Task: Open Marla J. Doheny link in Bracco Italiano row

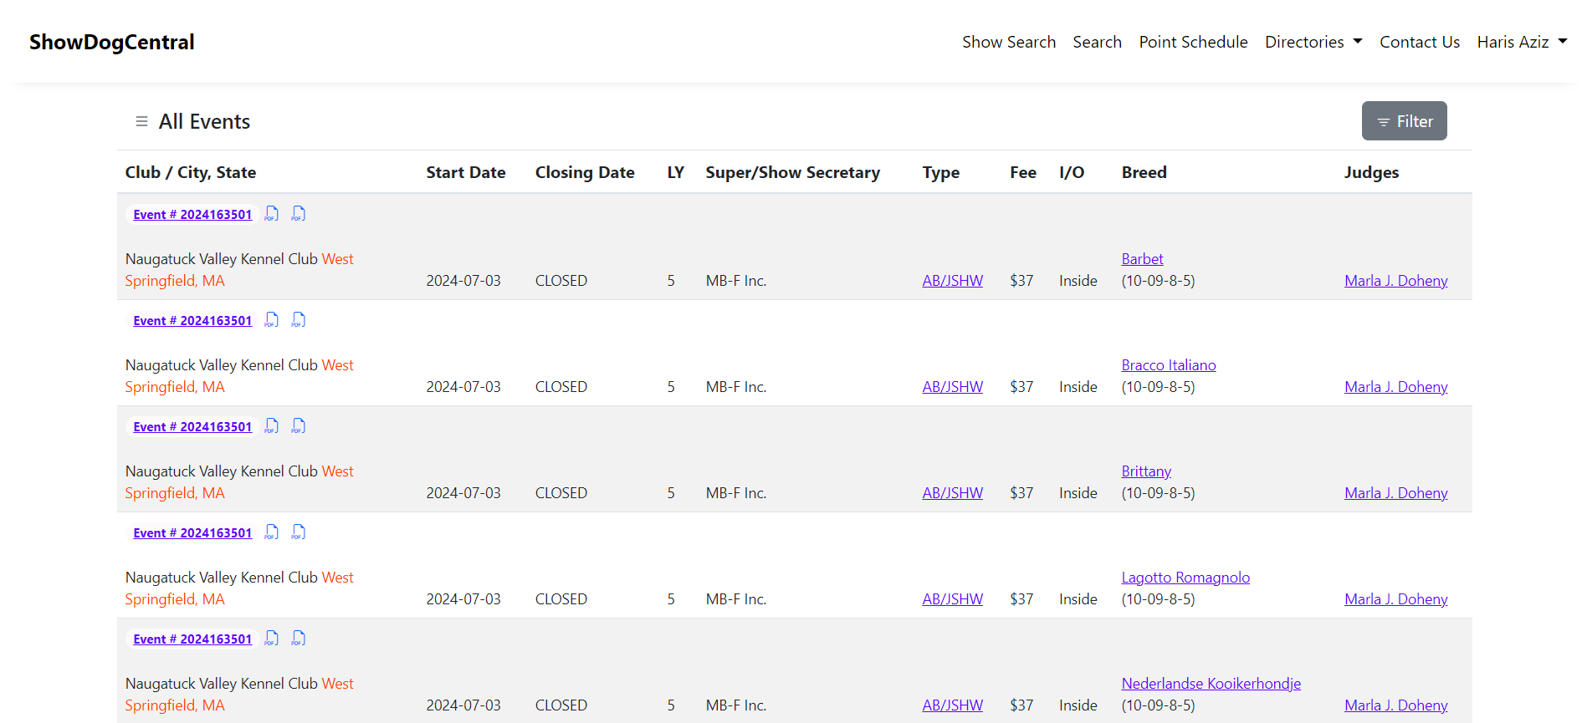Action: [1396, 387]
